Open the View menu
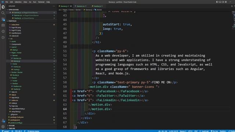The width and height of the screenshot is (235, 132). (25, 2)
